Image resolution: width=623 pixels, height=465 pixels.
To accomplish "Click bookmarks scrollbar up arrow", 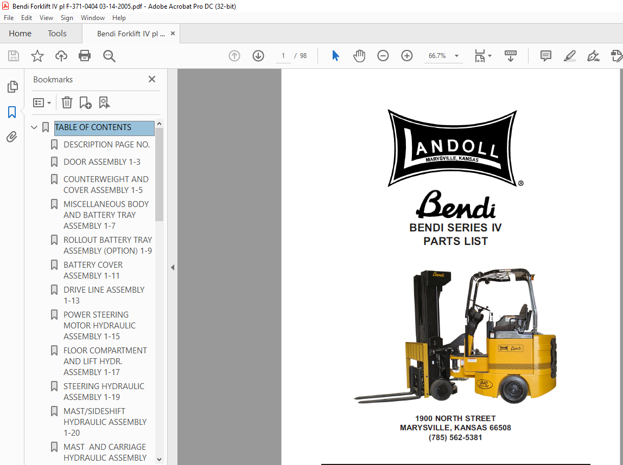I will (160, 124).
